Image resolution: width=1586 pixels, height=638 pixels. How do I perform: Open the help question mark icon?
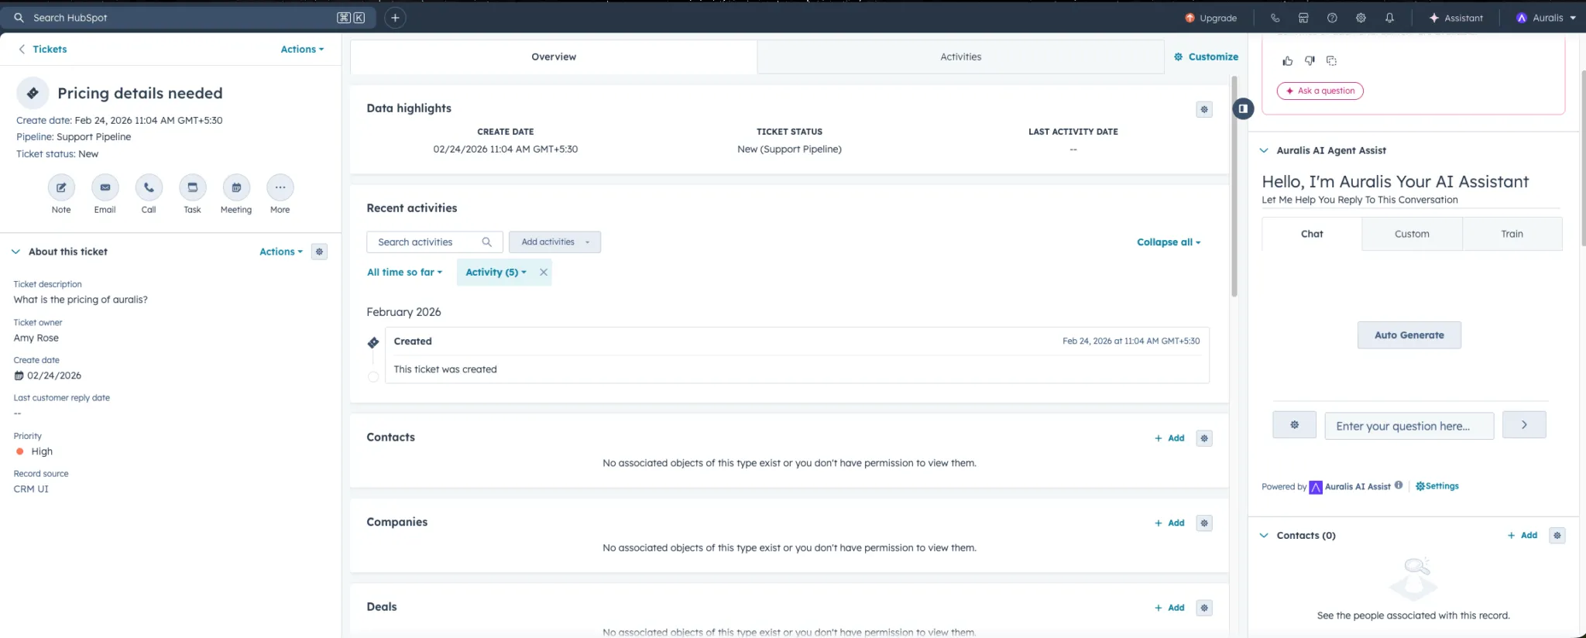point(1332,18)
